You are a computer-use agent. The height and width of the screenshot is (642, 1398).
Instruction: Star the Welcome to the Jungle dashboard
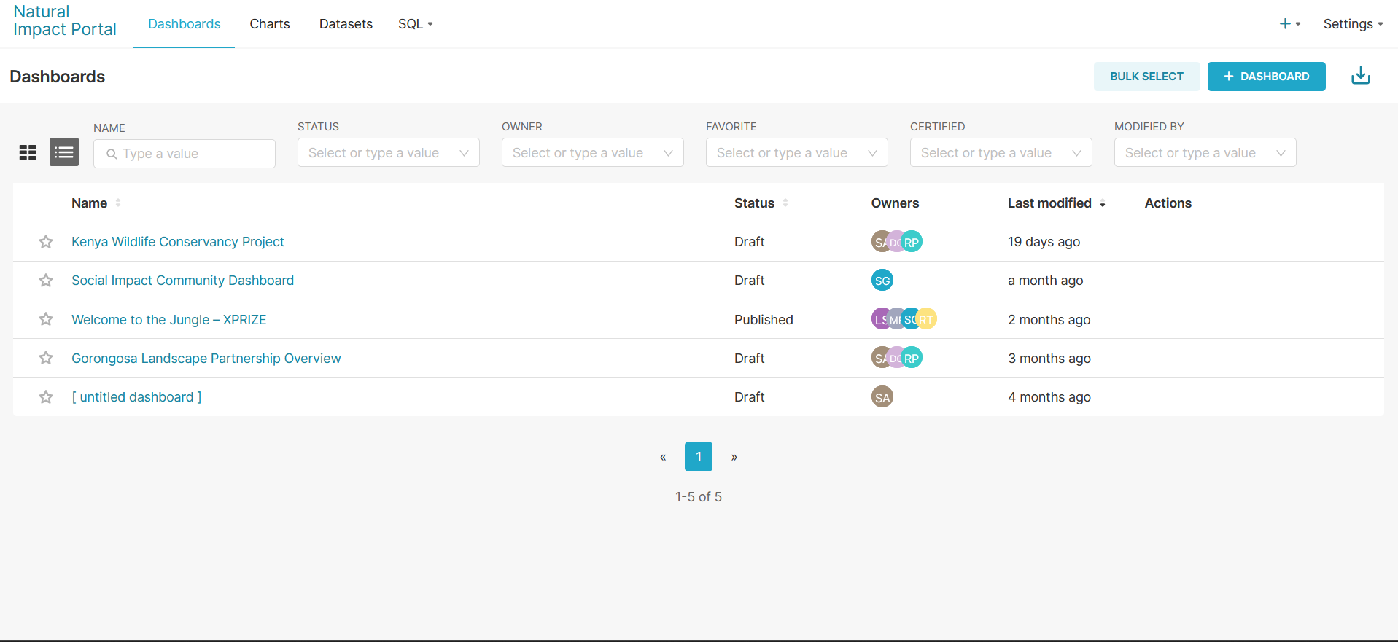(46, 319)
